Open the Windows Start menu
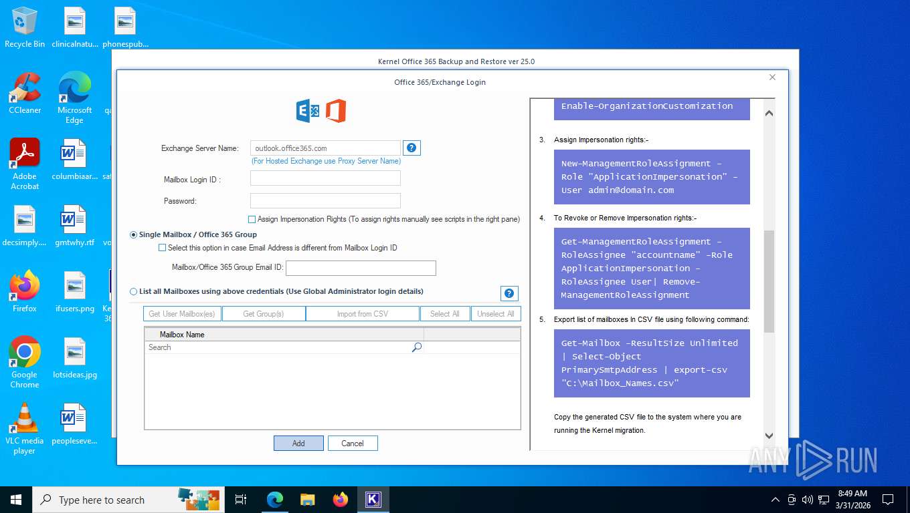Screen dimensions: 910x513 pyautogui.click(x=16, y=500)
